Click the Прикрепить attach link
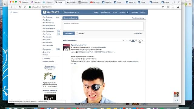 coord(138,33)
